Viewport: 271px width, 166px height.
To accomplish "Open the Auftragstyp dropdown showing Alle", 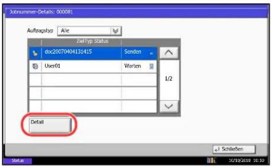I will (x=89, y=31).
